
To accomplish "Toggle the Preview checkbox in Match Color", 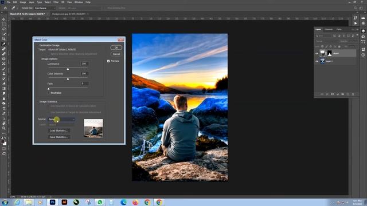I will pyautogui.click(x=108, y=61).
